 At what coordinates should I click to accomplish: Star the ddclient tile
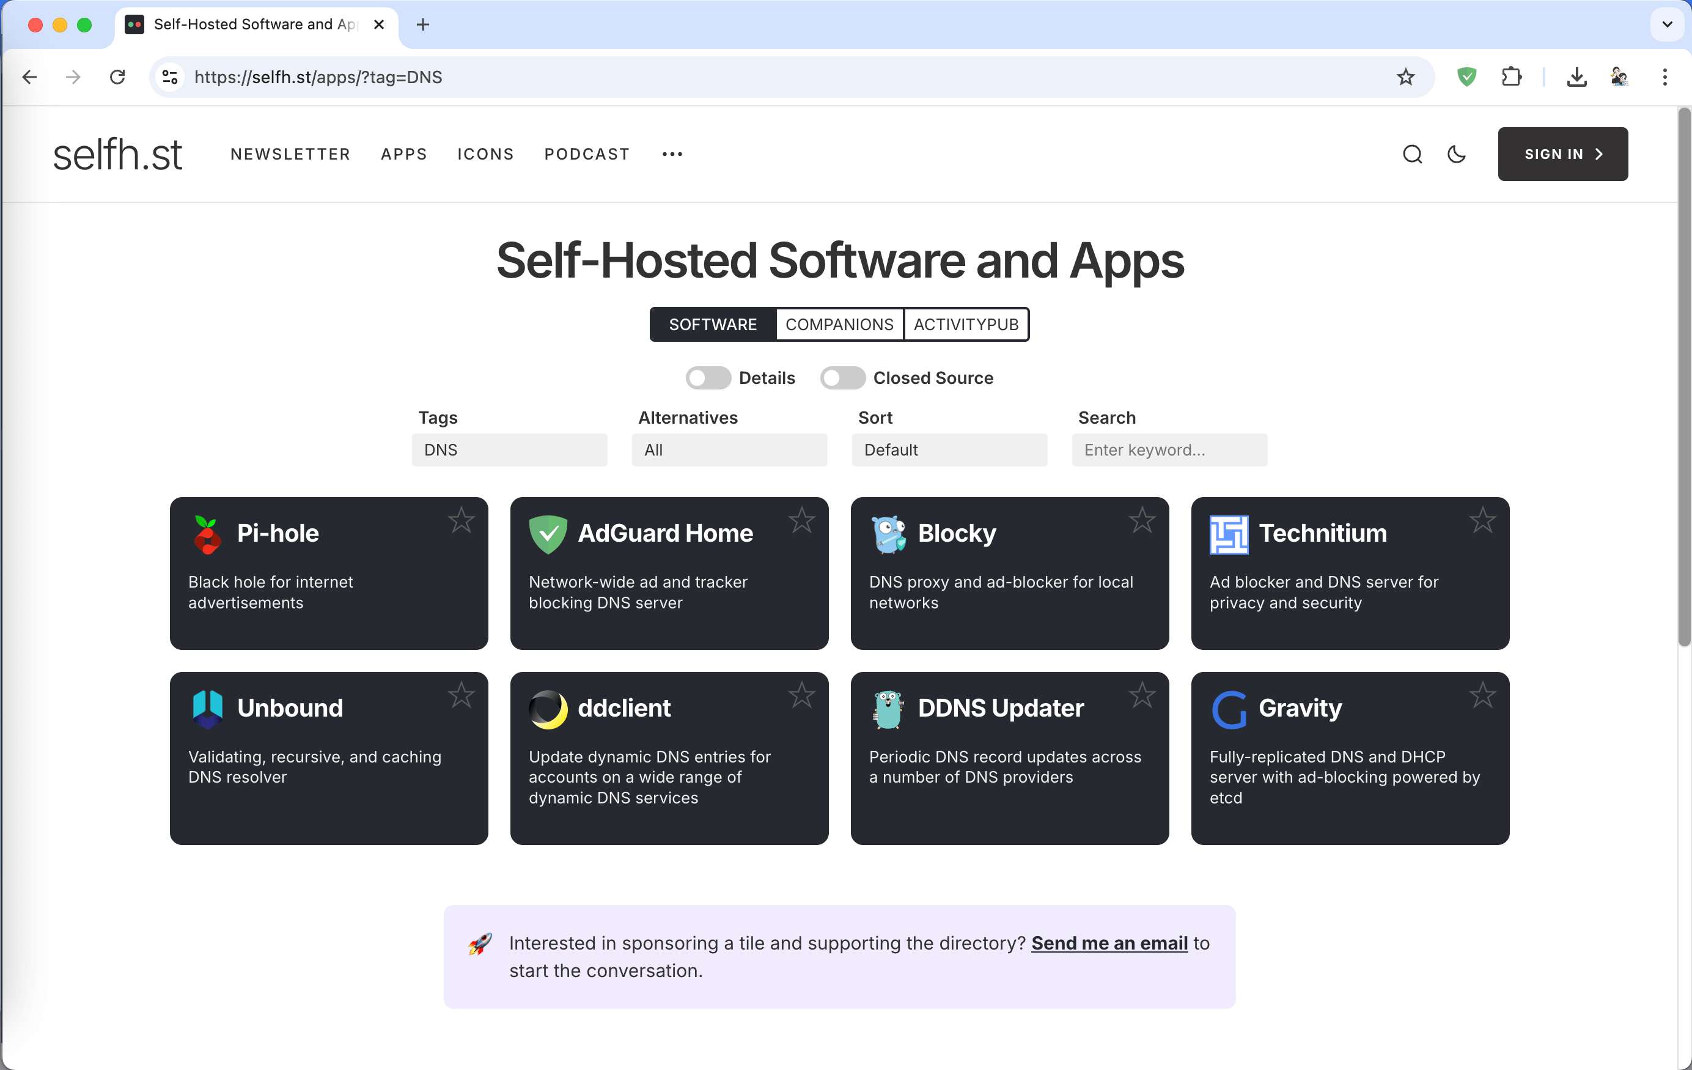point(802,695)
